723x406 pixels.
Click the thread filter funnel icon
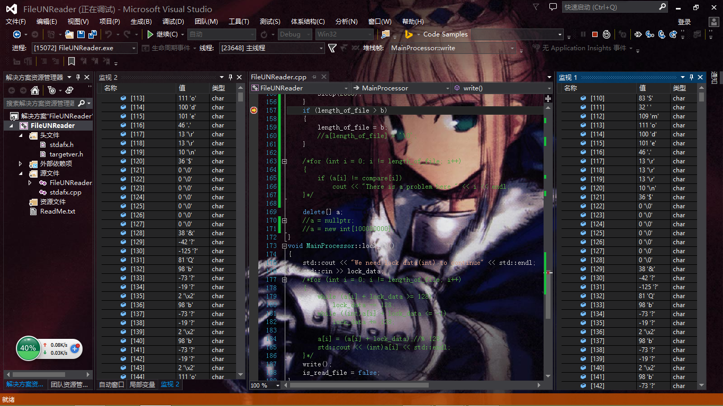pos(332,48)
